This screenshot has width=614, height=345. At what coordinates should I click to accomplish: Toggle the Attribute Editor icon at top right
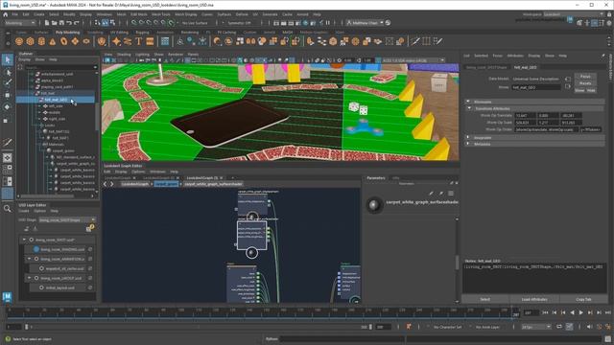(x=595, y=23)
